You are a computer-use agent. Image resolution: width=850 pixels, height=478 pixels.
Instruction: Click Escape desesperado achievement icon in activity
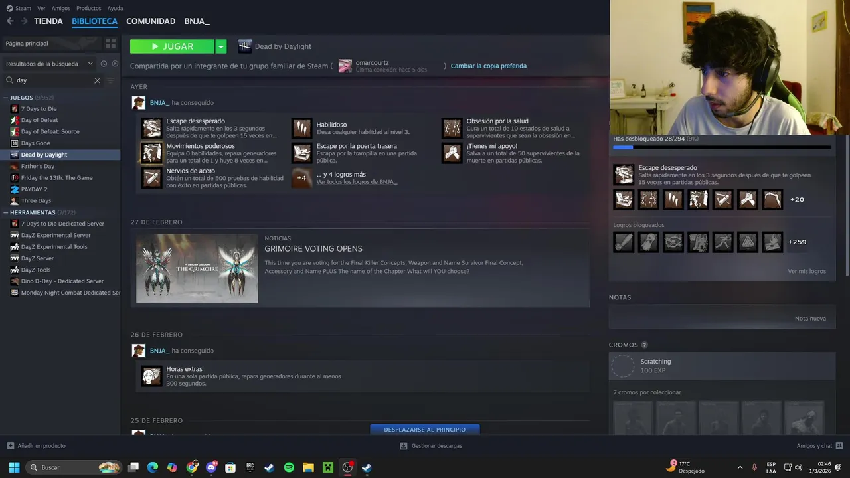tap(151, 128)
